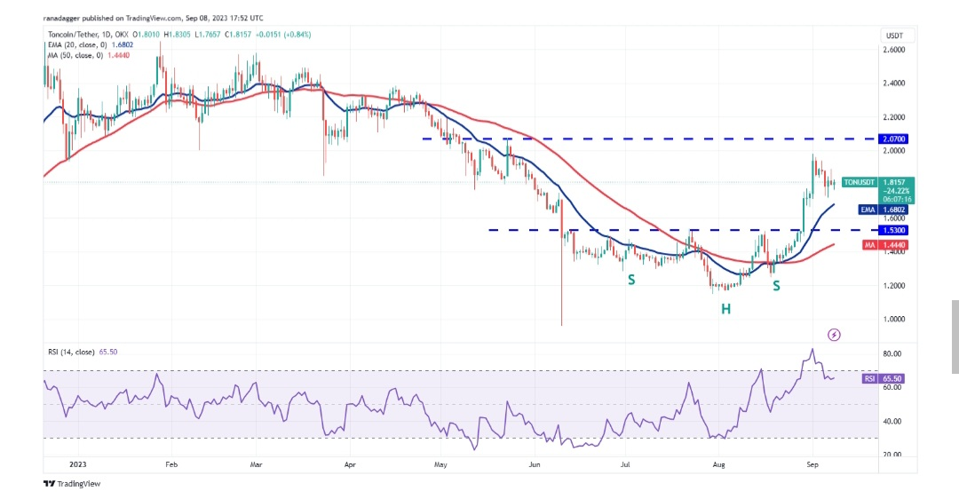
Task: Click the 2.4000 price axis label
Action: click(893, 83)
